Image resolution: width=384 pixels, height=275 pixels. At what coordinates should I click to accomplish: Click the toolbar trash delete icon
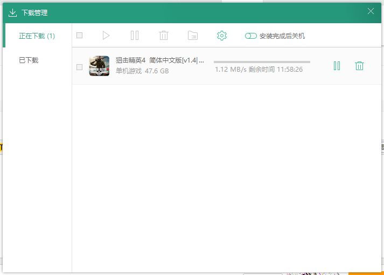point(164,36)
